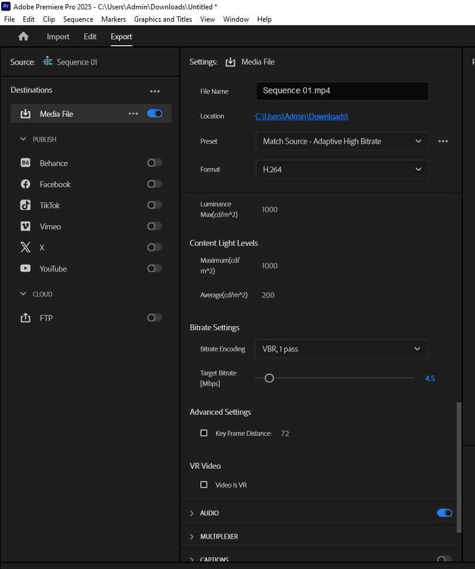Click the settings panel vertical scrollbar

click(x=459, y=468)
